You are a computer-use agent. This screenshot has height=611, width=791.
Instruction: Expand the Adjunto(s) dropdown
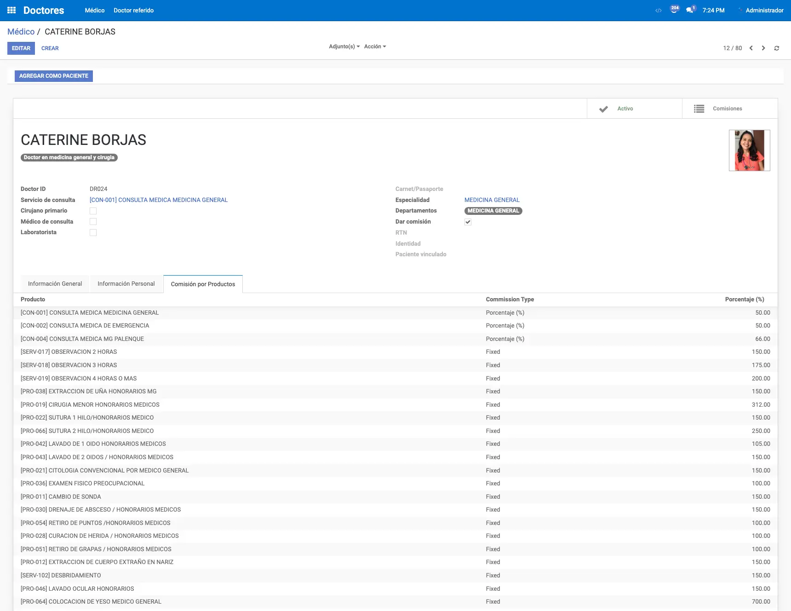[x=344, y=46]
